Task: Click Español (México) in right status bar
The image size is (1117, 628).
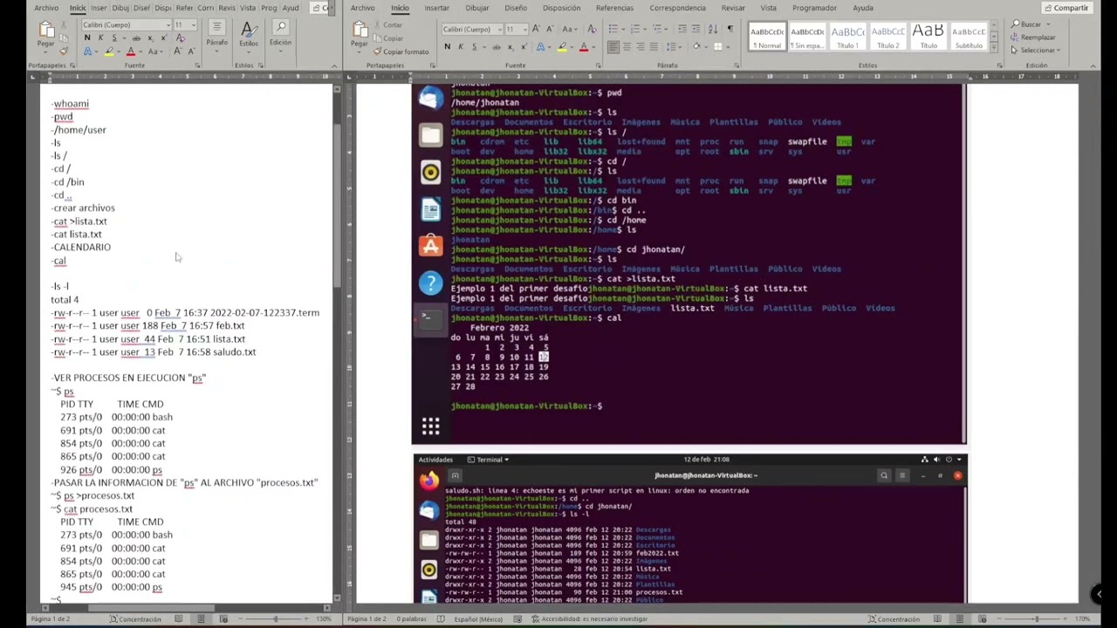Action: [x=478, y=619]
